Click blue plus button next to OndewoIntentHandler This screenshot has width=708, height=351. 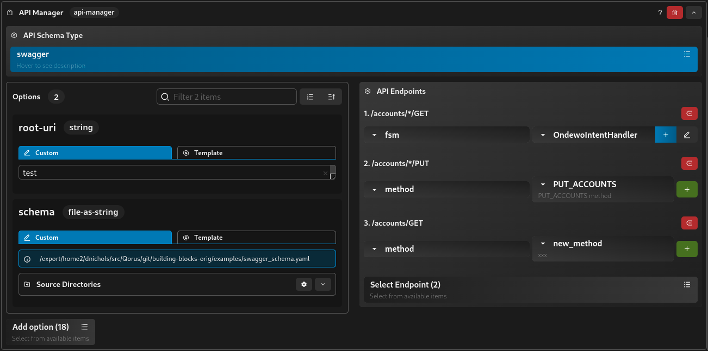666,135
